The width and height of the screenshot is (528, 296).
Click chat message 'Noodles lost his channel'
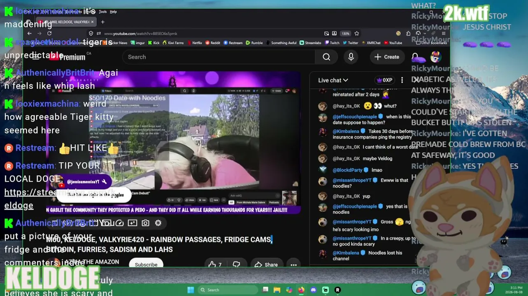(x=367, y=256)
